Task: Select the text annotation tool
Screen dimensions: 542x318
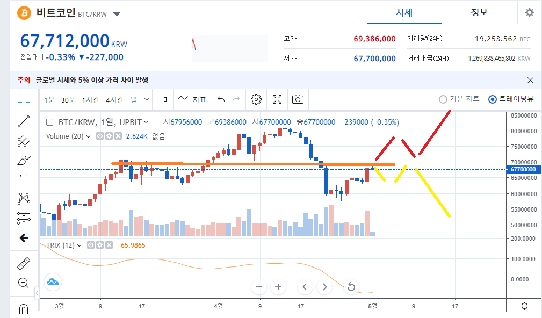Action: pyautogui.click(x=24, y=180)
